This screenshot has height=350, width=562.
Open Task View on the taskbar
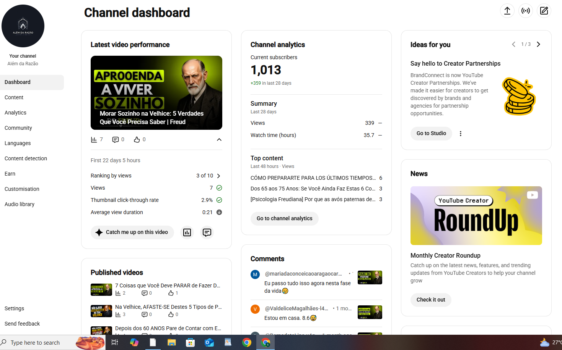(114, 342)
